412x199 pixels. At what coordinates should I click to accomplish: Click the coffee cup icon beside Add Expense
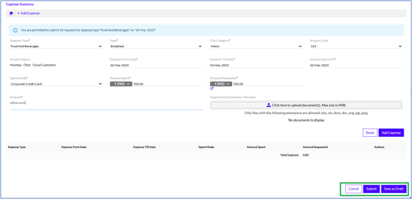pos(11,13)
